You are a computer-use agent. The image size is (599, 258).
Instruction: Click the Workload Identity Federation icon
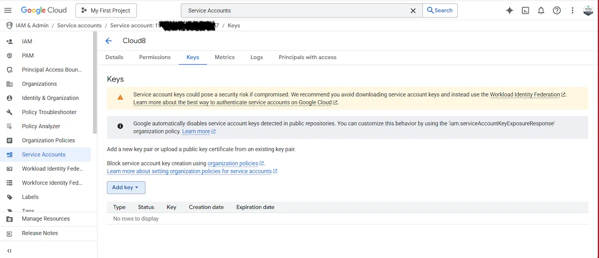coord(9,169)
